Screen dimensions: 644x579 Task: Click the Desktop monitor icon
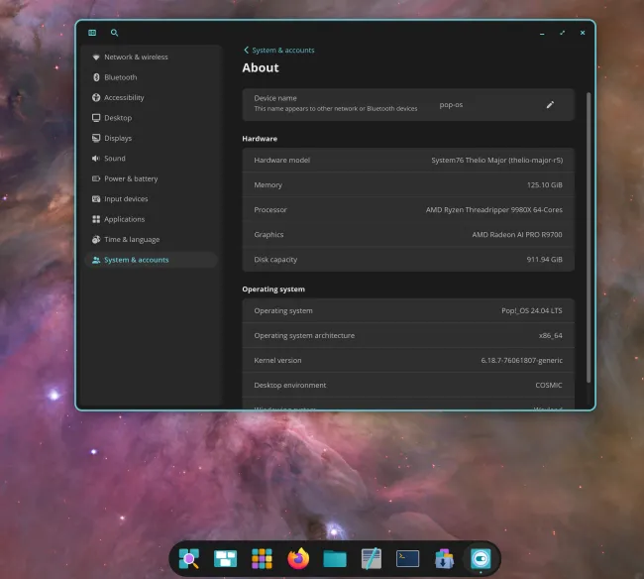(96, 118)
